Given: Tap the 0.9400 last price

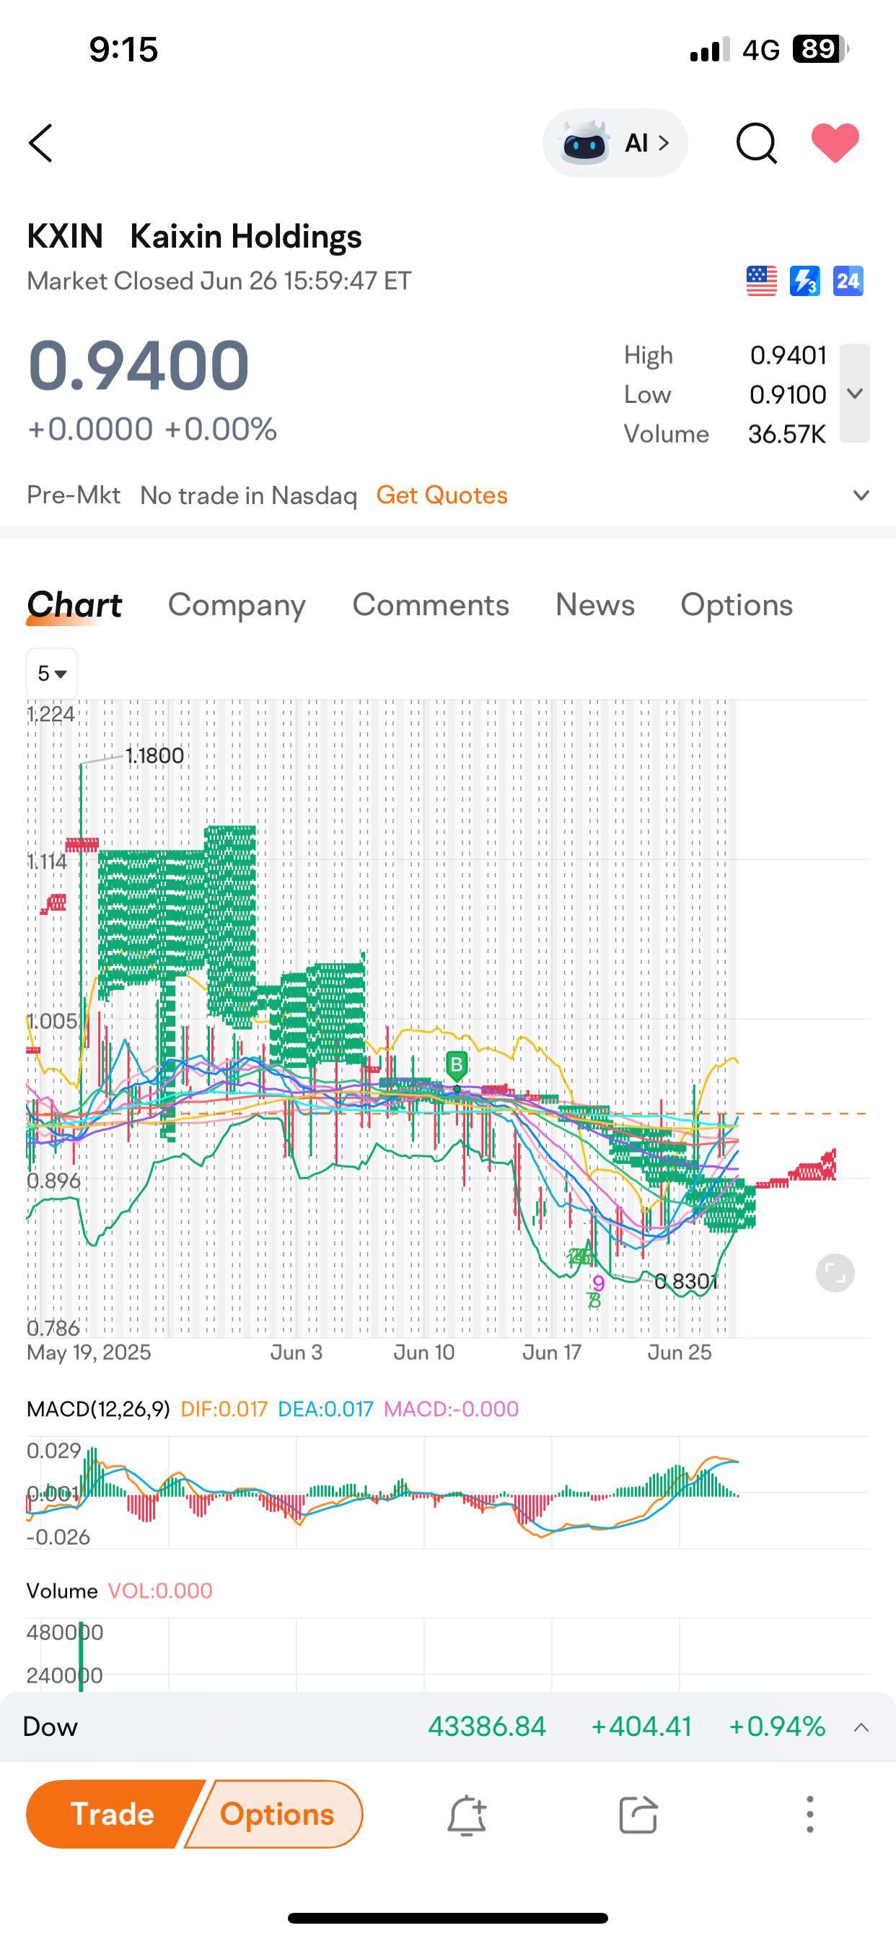Looking at the screenshot, I should [138, 365].
